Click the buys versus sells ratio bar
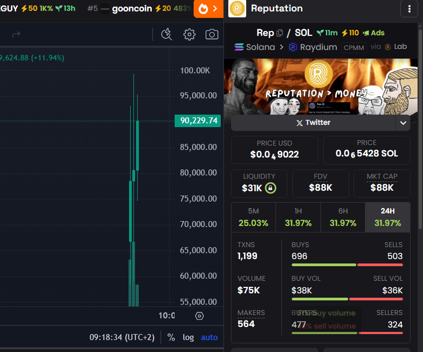Image resolution: width=423 pixels, height=352 pixels. click(347, 265)
